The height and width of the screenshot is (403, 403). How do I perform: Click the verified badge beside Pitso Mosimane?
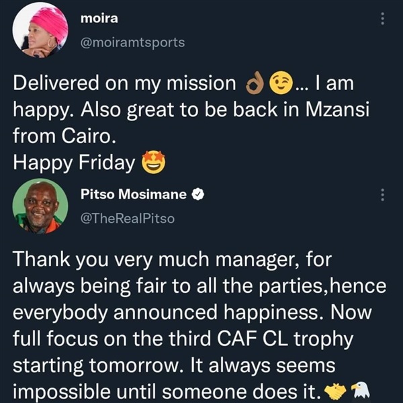click(198, 195)
